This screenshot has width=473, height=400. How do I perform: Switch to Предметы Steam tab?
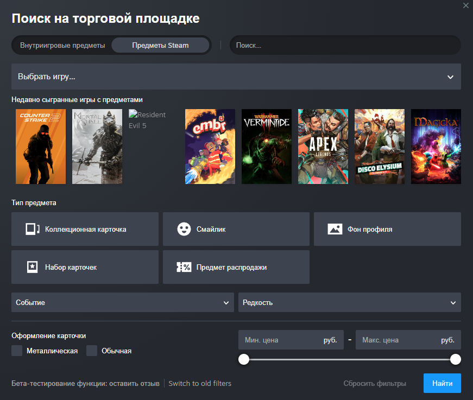160,45
